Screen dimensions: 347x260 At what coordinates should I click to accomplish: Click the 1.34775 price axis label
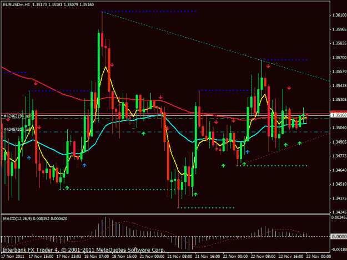point(339,156)
